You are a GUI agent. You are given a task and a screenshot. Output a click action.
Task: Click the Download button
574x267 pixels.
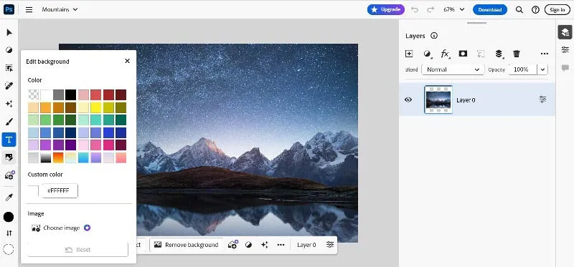(490, 9)
